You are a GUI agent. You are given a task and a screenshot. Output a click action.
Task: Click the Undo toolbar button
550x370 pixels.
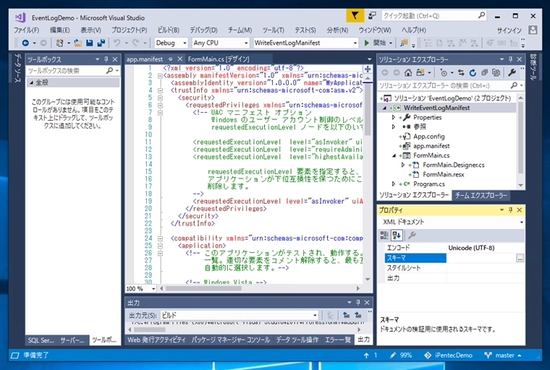[x=119, y=43]
